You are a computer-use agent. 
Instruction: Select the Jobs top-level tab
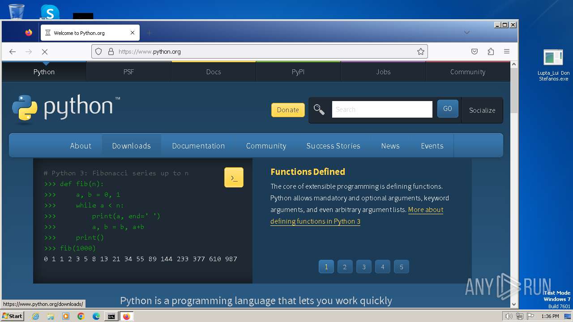pos(383,72)
